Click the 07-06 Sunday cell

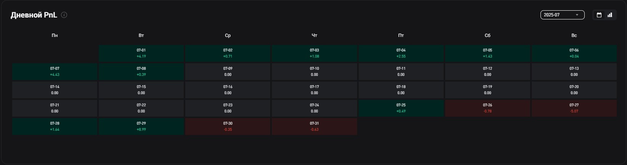[x=574, y=53]
